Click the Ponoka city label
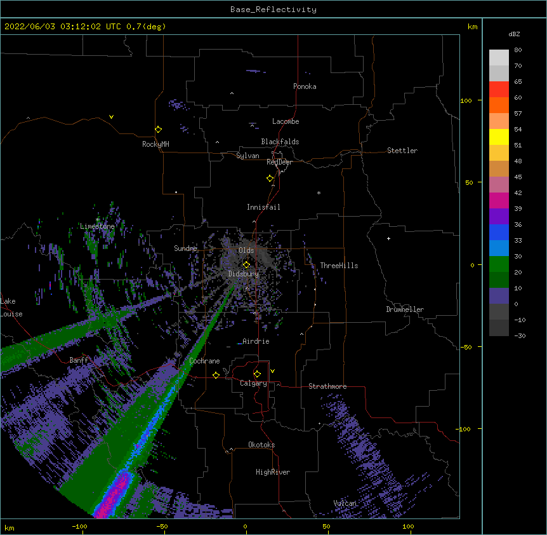Viewport: 547px width, 535px height. coord(305,86)
